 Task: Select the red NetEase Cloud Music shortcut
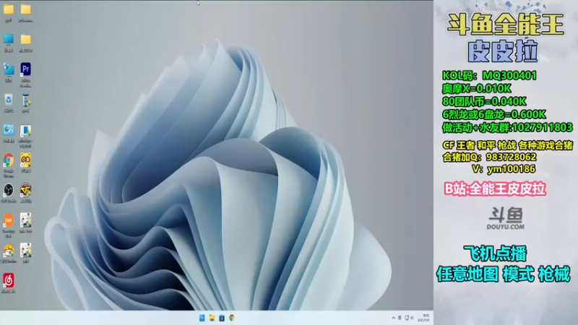tap(9, 280)
